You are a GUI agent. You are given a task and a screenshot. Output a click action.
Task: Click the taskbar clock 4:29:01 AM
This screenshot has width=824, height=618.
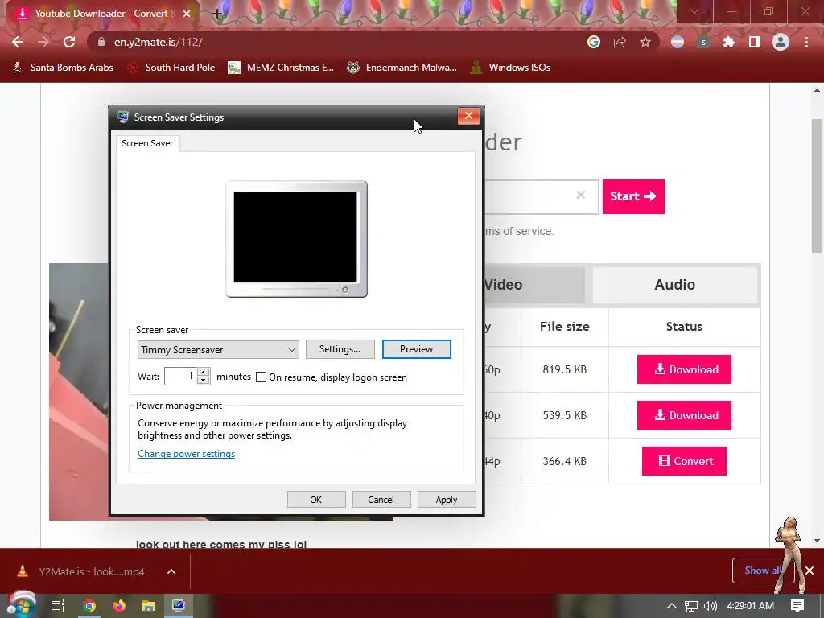(x=751, y=606)
